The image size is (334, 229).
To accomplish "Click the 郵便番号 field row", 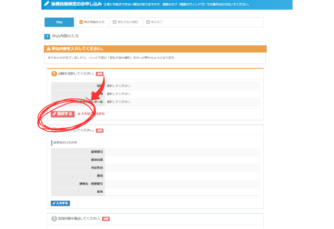I will 181,152.
